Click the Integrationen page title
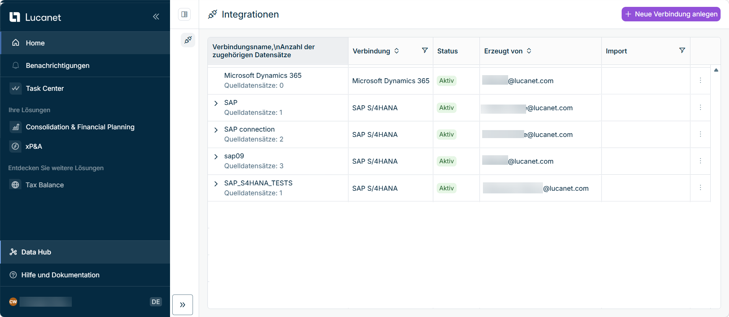729x317 pixels. tap(250, 14)
